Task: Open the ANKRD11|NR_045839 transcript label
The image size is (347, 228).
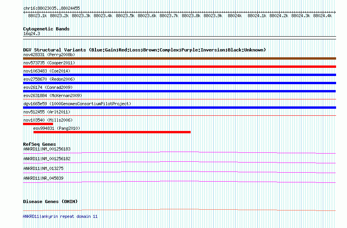Action: pos(43,179)
